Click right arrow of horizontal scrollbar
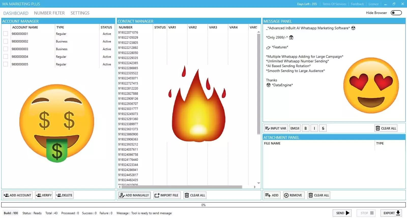 point(255,187)
